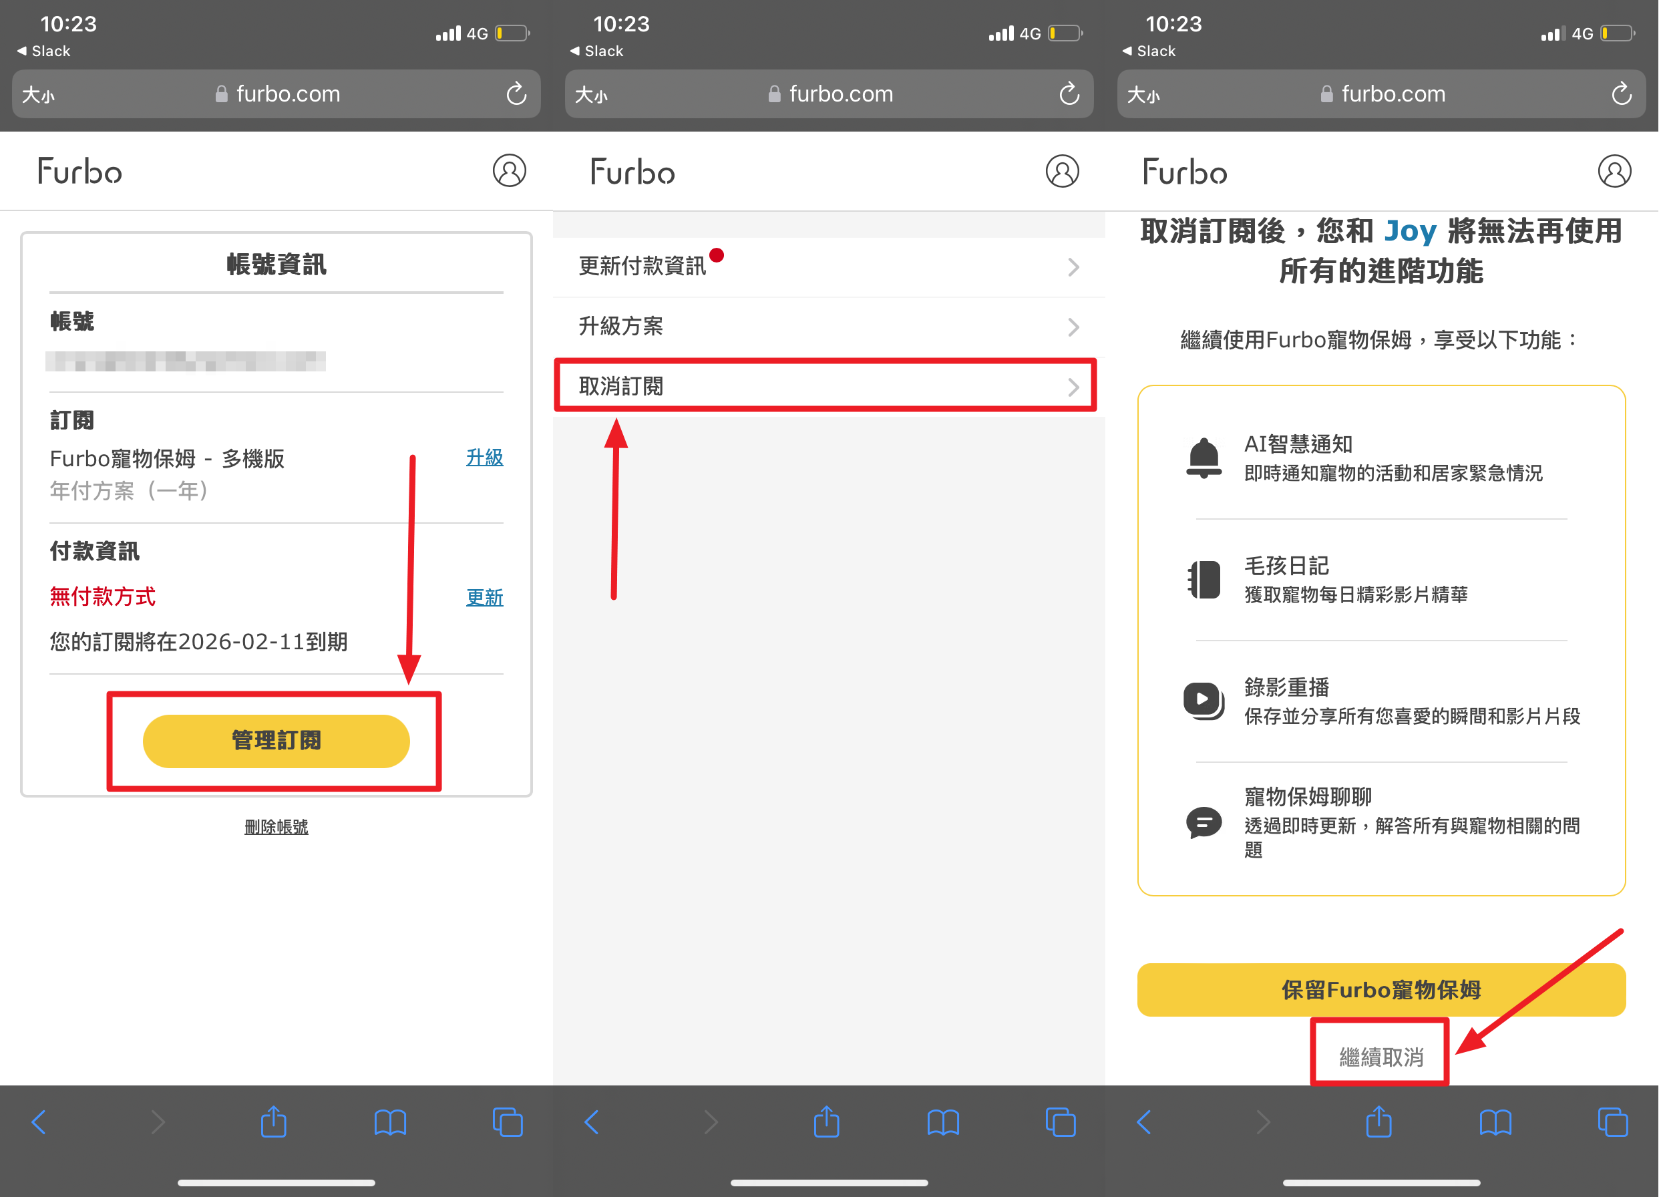This screenshot has height=1197, width=1659.
Task: Tap AI智慧通知 bell icon
Action: (1204, 458)
